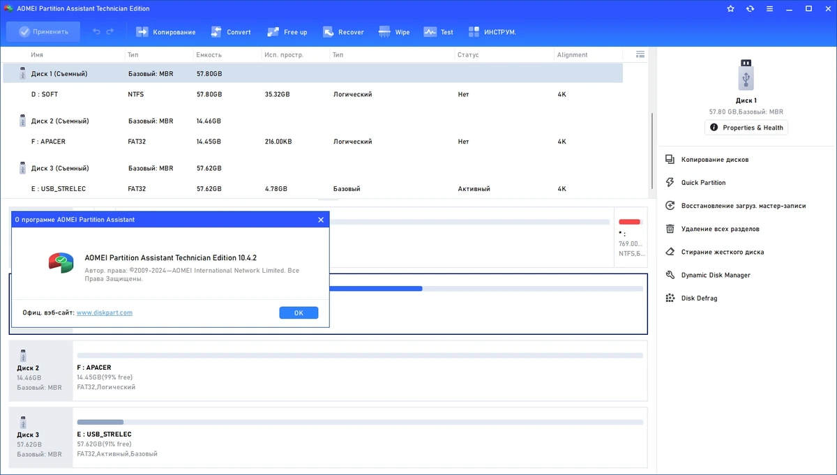Click the refresh icon in title bar
The height and width of the screenshot is (475, 837).
tap(750, 9)
